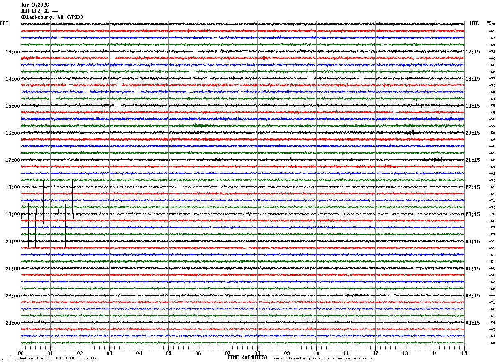
Task: Pick minute '01' on the time axis
Action: pyautogui.click(x=50, y=353)
